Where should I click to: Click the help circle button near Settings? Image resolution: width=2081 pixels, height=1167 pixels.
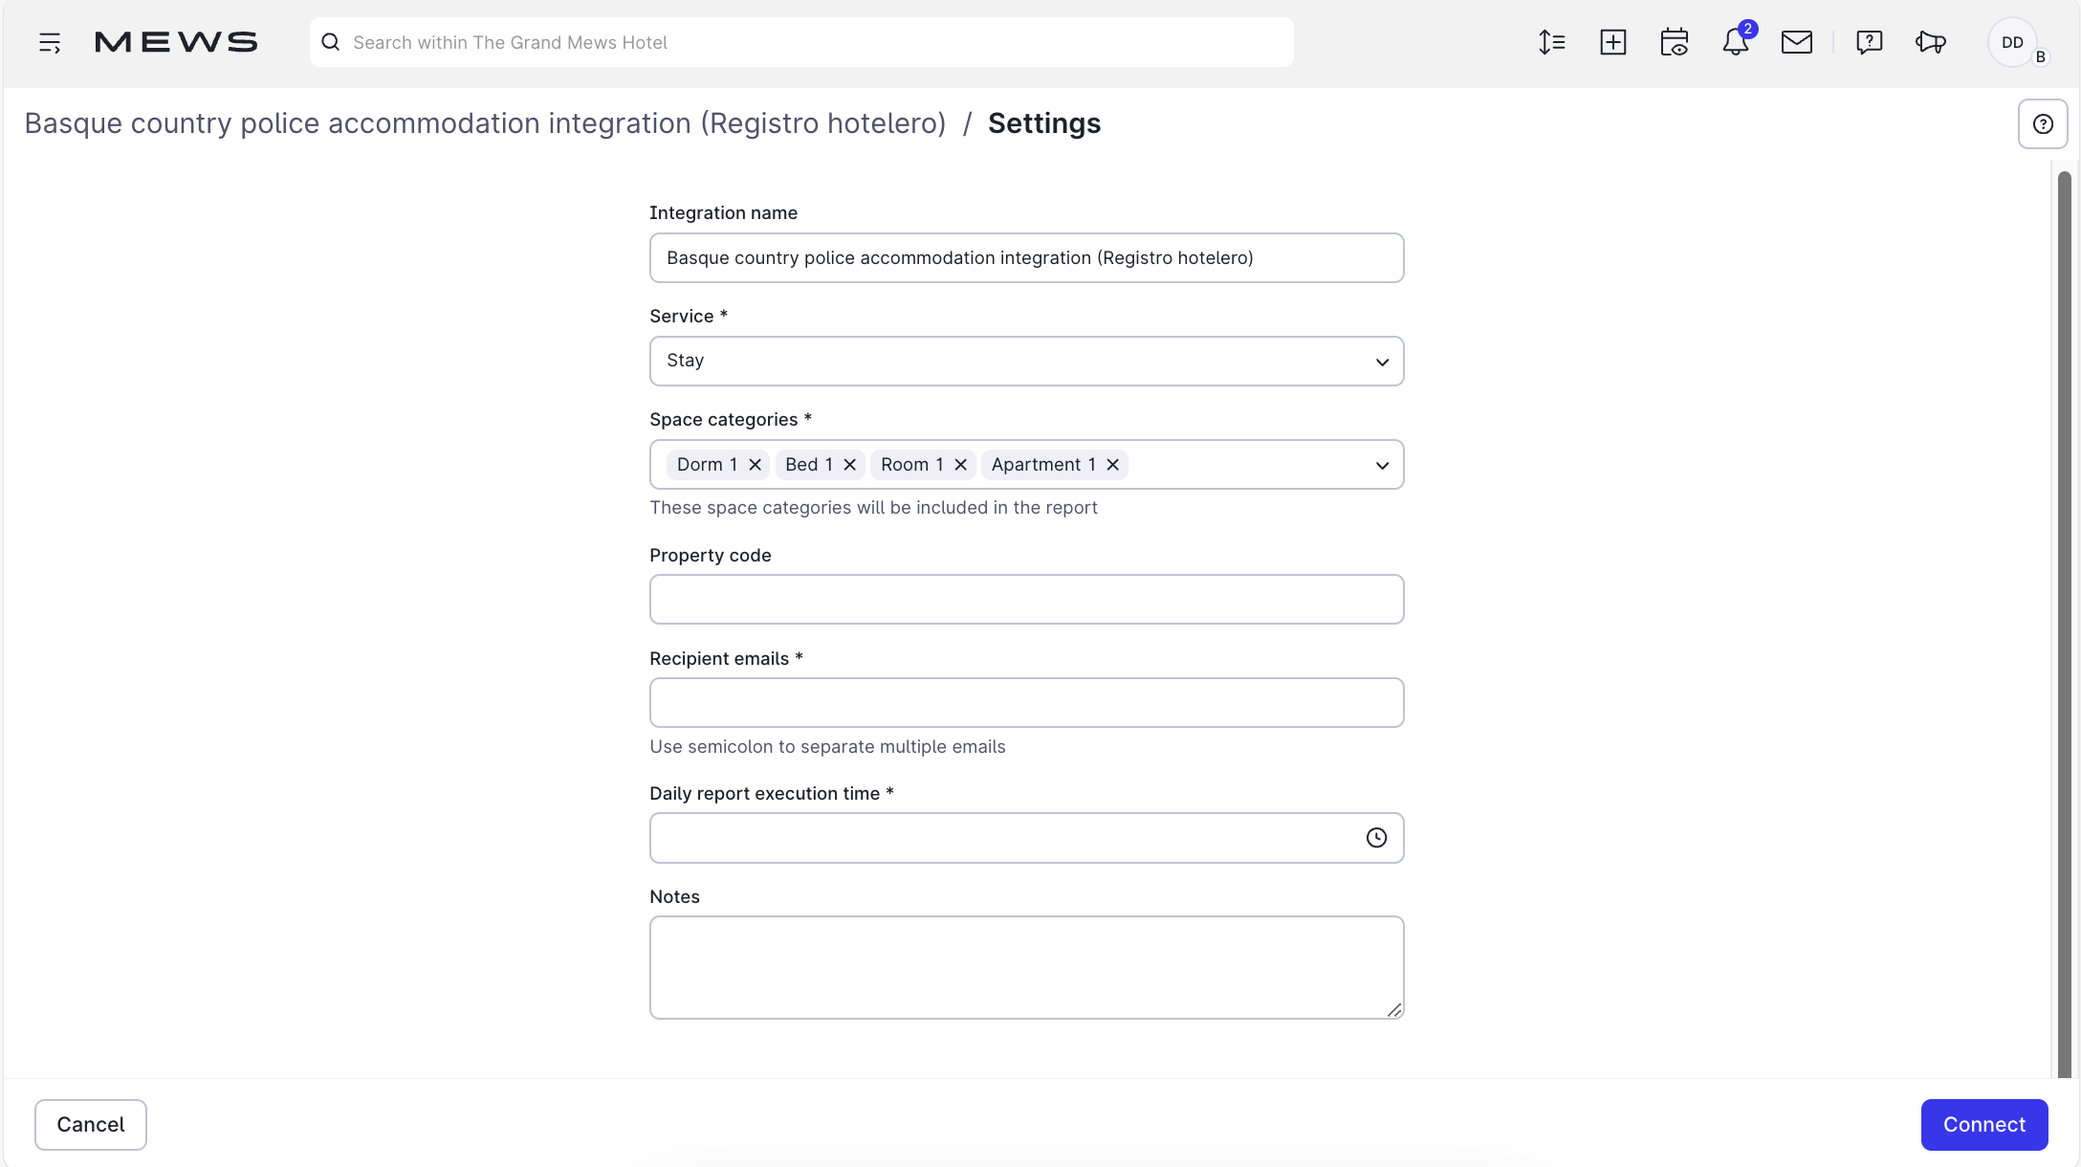(2043, 124)
